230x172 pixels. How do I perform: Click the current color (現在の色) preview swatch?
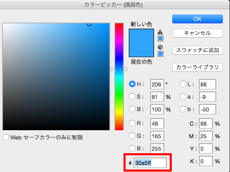pos(141,50)
